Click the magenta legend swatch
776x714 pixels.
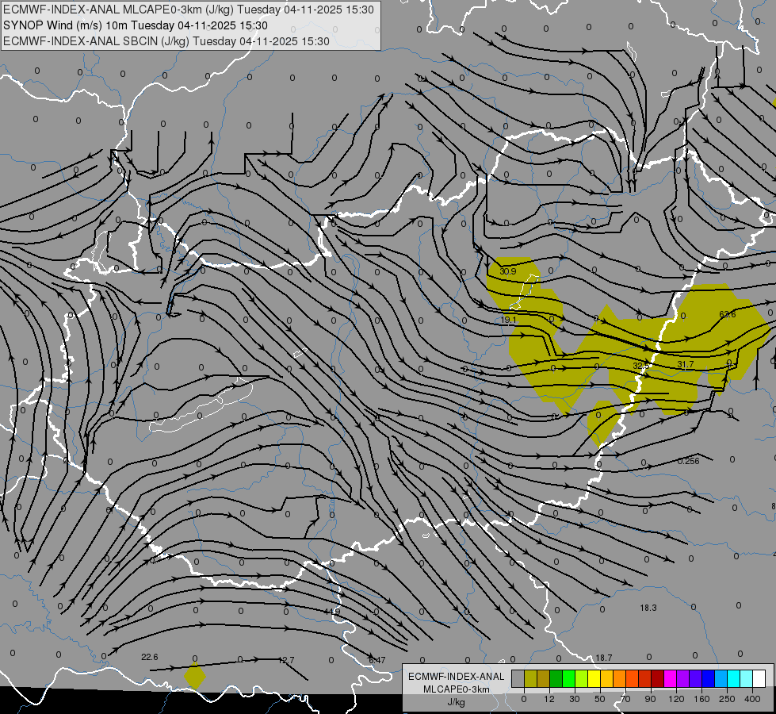671,678
